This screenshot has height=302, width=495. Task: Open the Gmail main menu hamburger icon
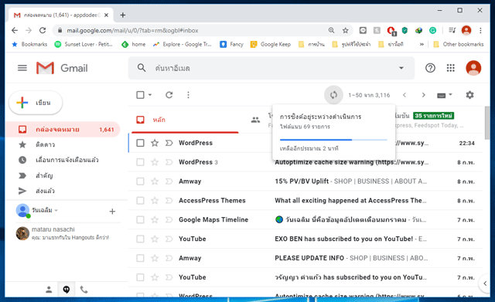[22, 68]
